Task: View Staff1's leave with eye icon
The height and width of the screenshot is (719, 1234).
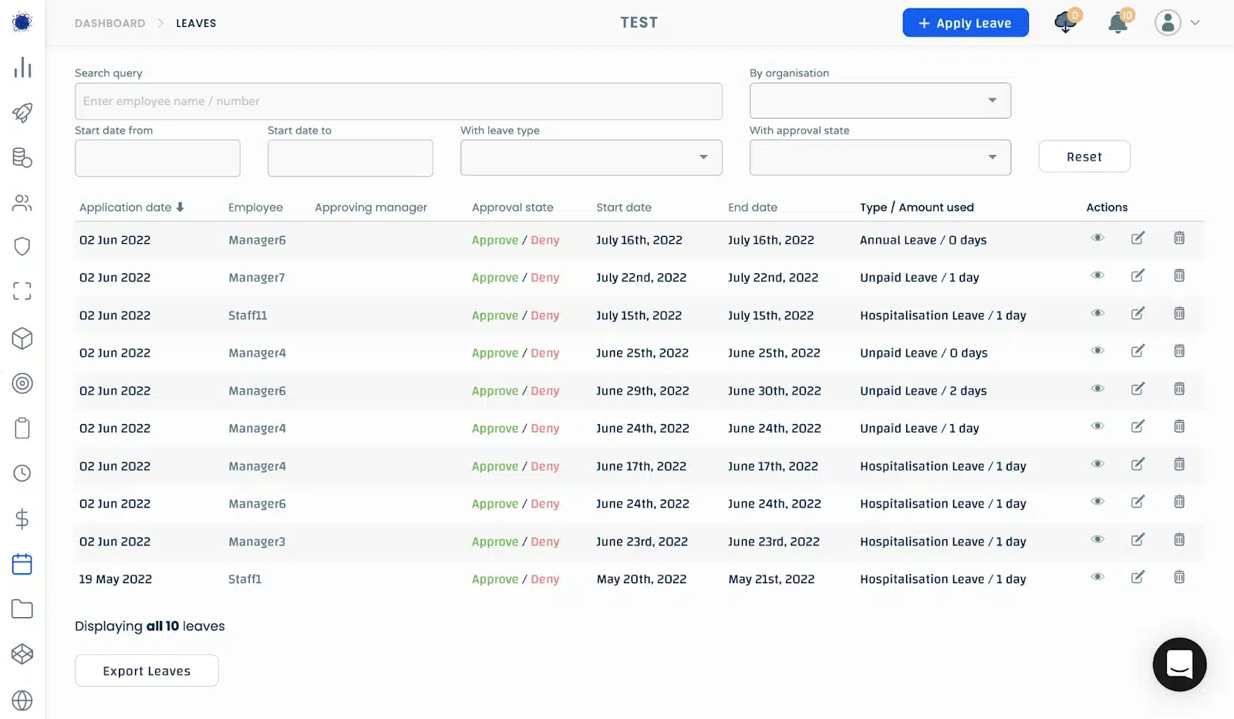Action: pos(1097,578)
